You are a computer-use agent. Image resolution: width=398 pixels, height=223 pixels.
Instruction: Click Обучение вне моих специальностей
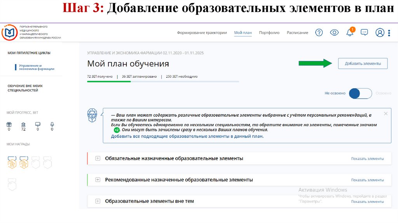(x=25, y=88)
